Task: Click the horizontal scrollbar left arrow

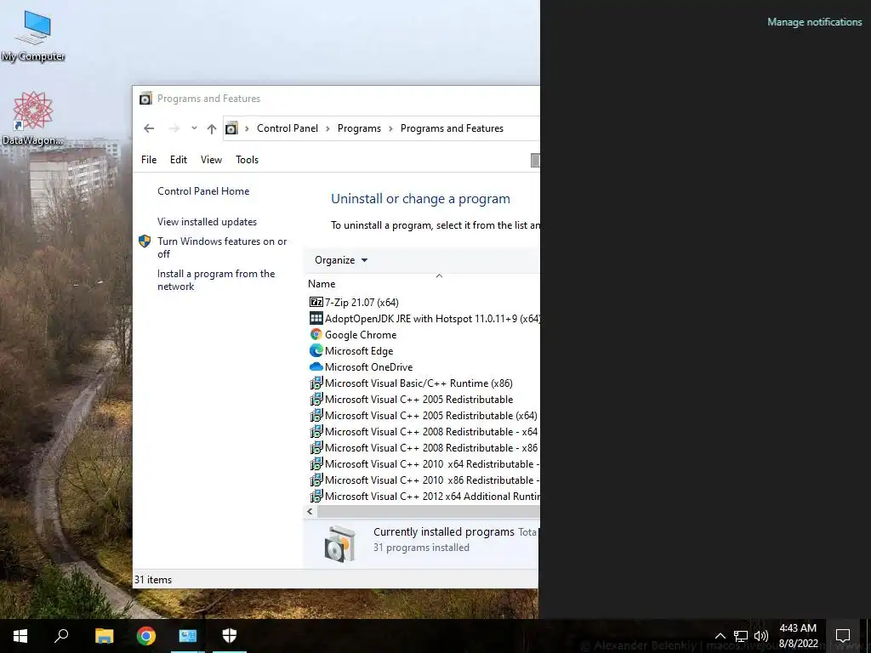Action: coord(310,511)
